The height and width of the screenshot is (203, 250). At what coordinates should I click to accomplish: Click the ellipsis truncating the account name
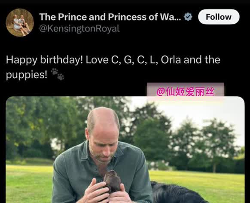pos(177,19)
